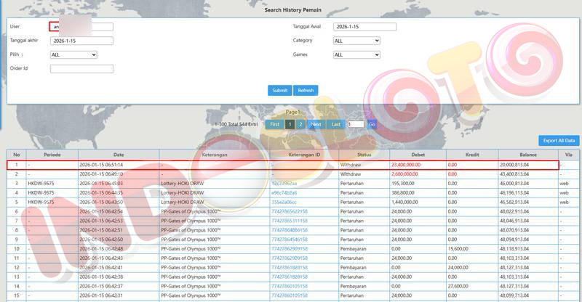The width and height of the screenshot is (582, 302).
Task: Select page 1 in pagination
Action: [290, 124]
